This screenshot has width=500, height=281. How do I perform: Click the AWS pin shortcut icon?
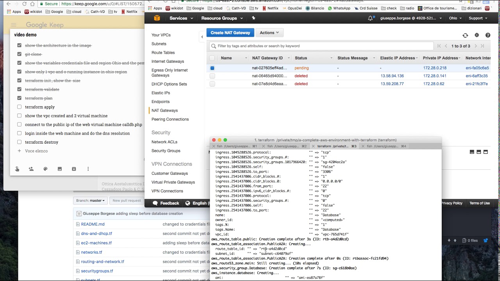click(x=254, y=18)
